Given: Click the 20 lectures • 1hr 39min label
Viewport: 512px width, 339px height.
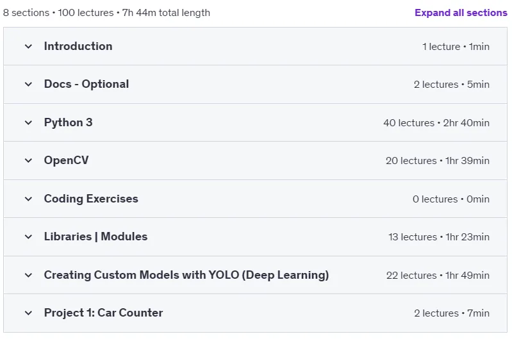Looking at the screenshot, I should pyautogui.click(x=438, y=161).
